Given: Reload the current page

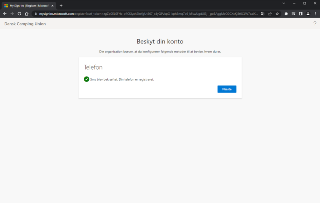Looking at the screenshot, I should (x=19, y=14).
